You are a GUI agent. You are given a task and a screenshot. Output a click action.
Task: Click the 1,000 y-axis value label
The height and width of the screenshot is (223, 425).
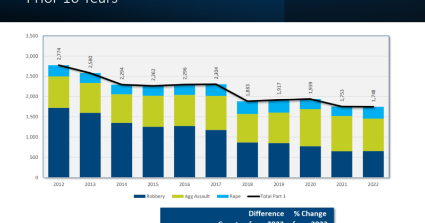tap(31, 137)
